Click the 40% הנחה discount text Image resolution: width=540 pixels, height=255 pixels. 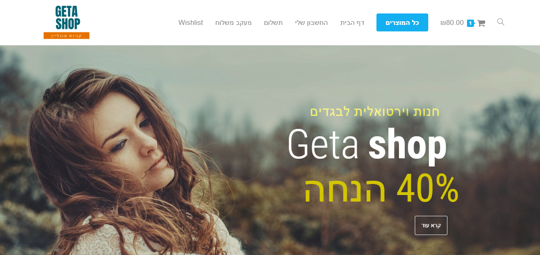coord(381,188)
